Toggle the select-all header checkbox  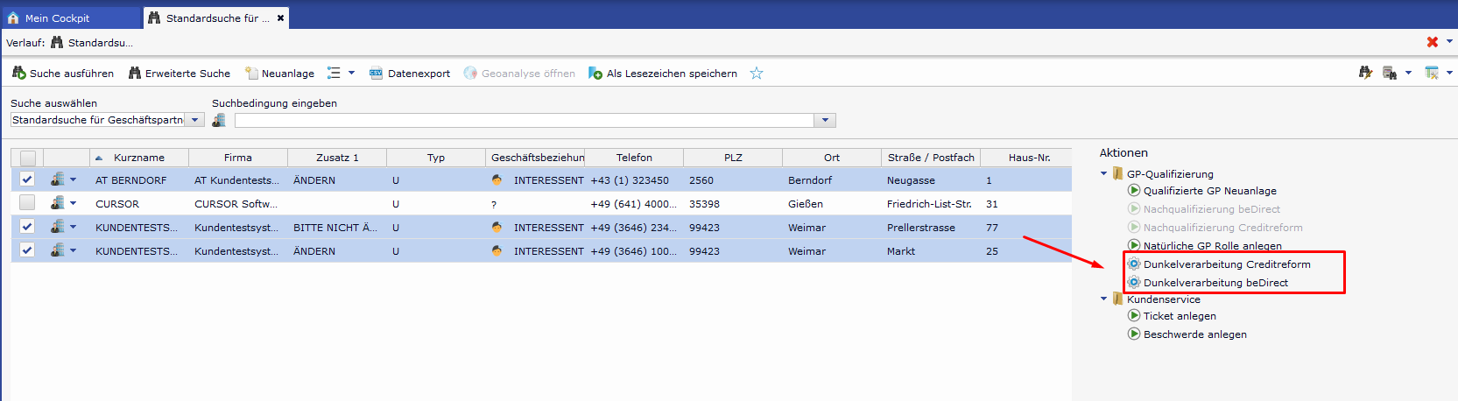(x=28, y=158)
